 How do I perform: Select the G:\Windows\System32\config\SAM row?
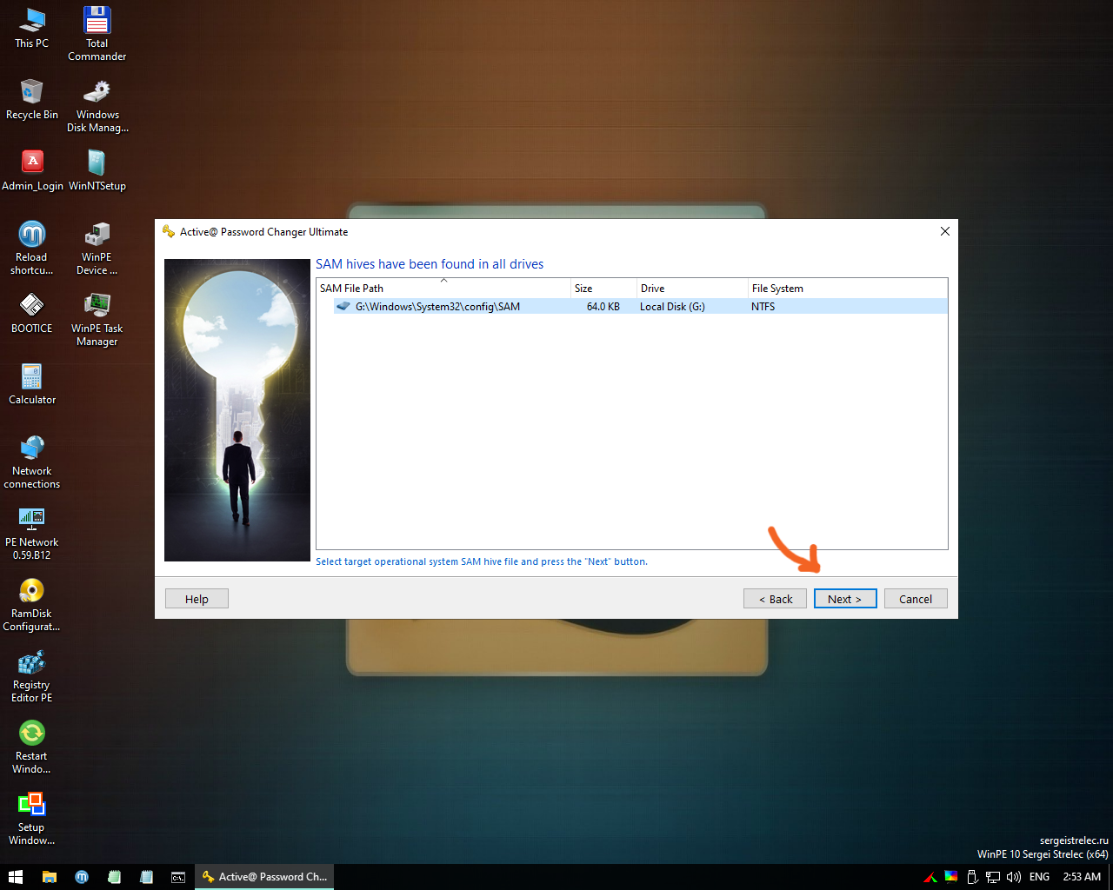point(640,306)
